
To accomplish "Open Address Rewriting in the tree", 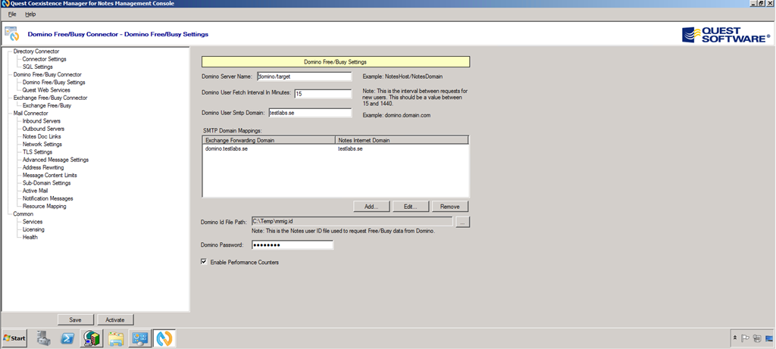I will [43, 167].
